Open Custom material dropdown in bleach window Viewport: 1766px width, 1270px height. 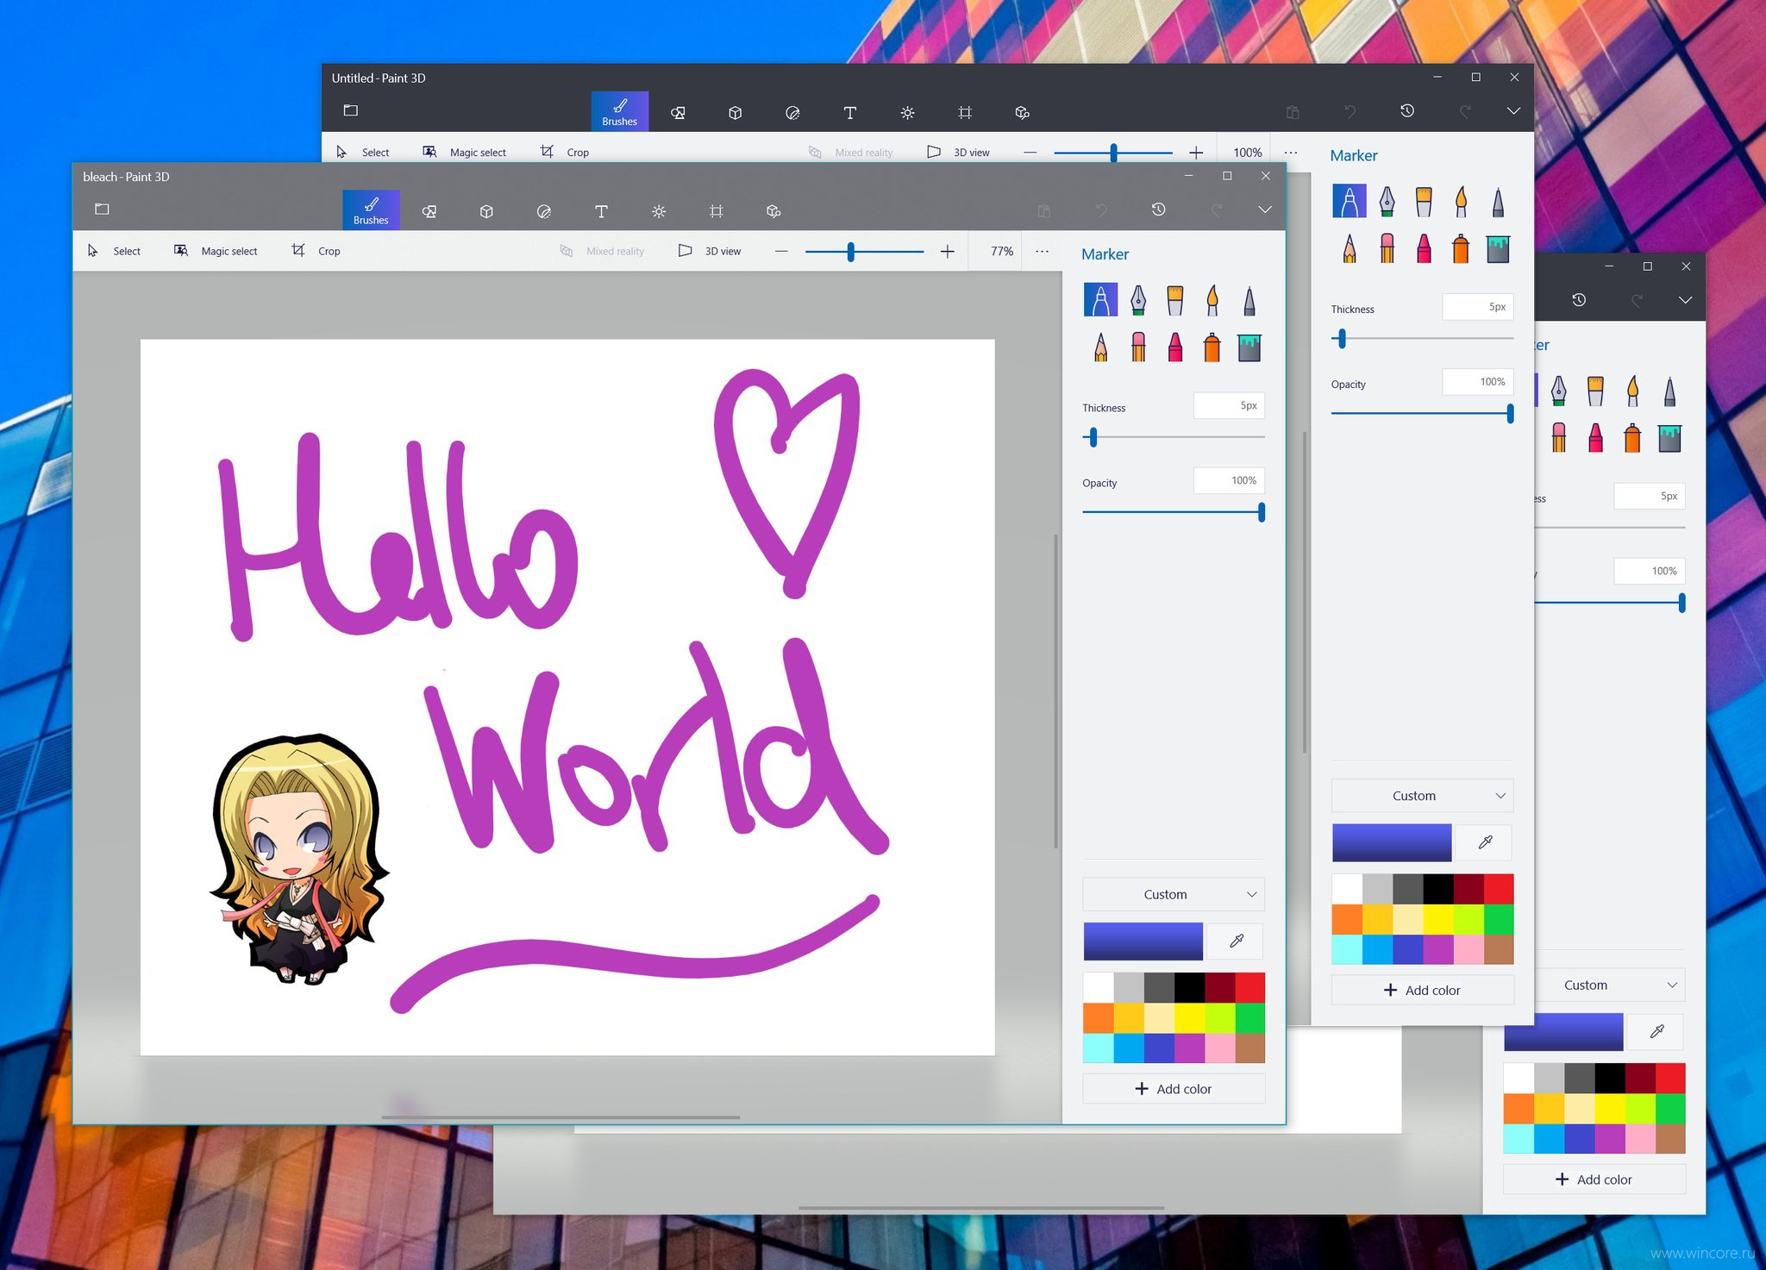tap(1174, 894)
